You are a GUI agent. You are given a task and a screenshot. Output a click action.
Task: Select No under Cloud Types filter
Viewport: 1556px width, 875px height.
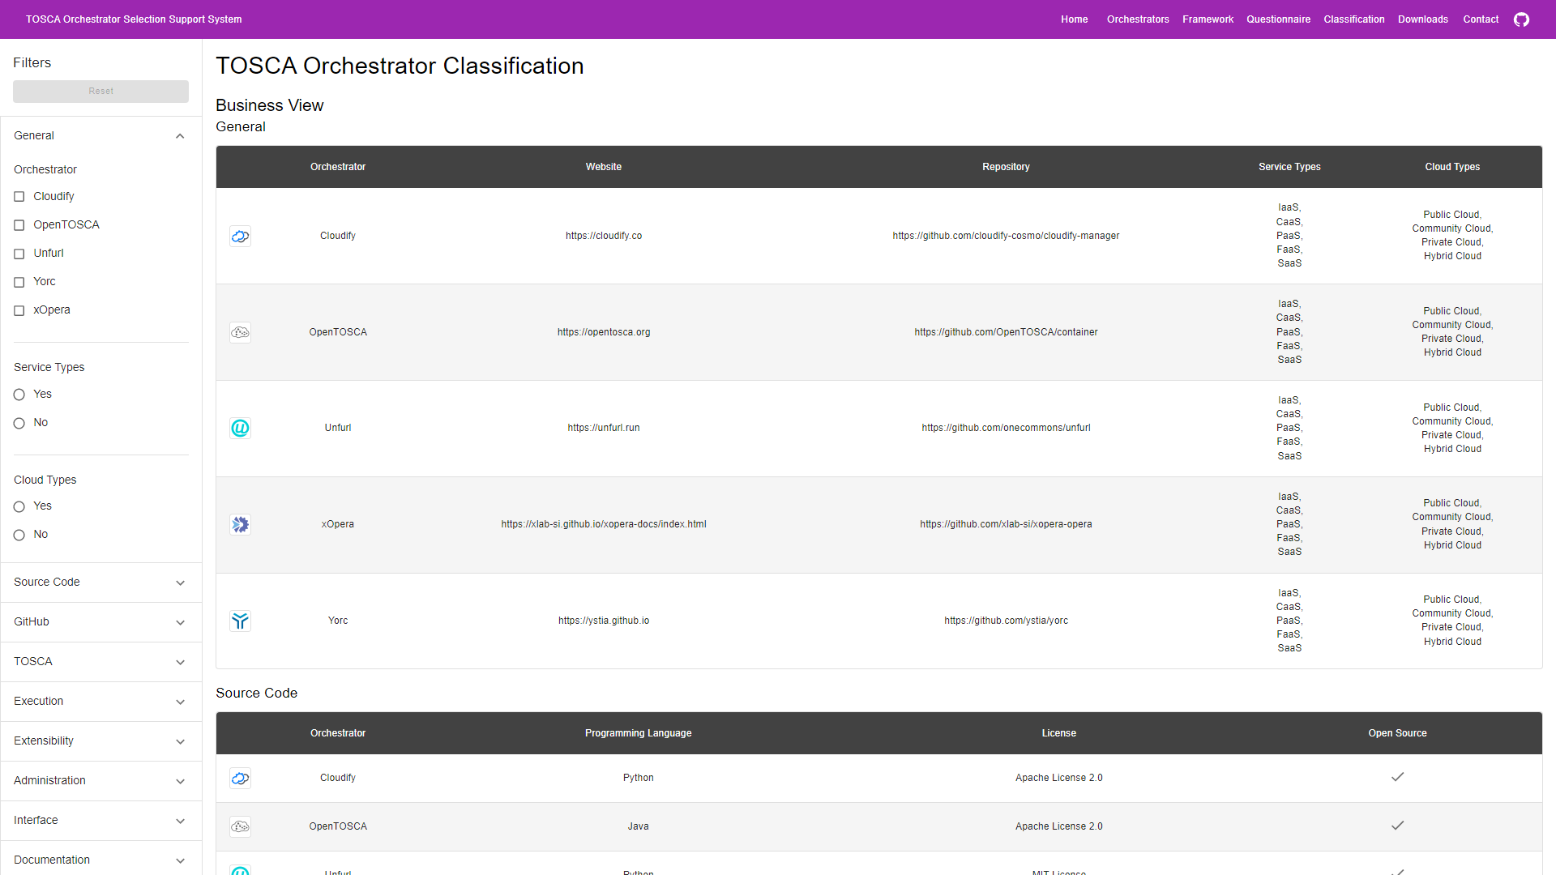coord(19,535)
